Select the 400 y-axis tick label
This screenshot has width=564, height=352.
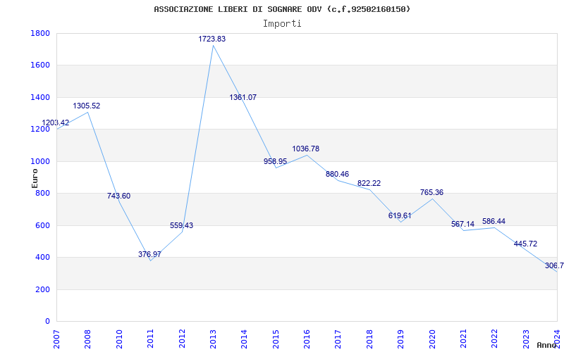pyautogui.click(x=43, y=257)
